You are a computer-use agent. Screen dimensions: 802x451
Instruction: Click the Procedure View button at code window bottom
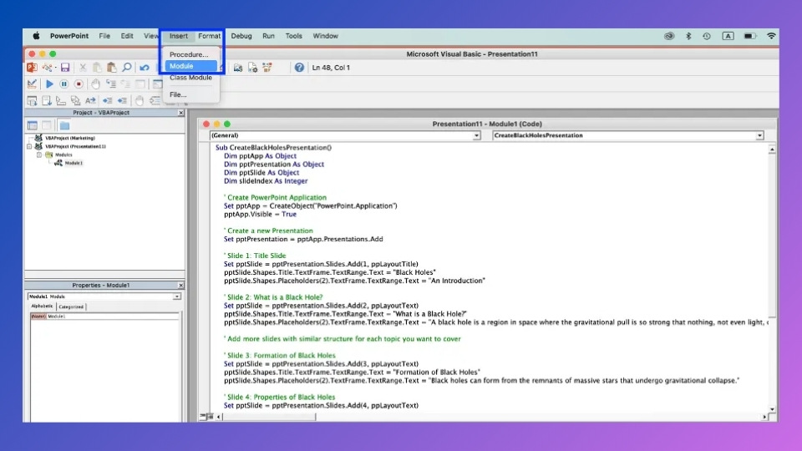tap(203, 417)
